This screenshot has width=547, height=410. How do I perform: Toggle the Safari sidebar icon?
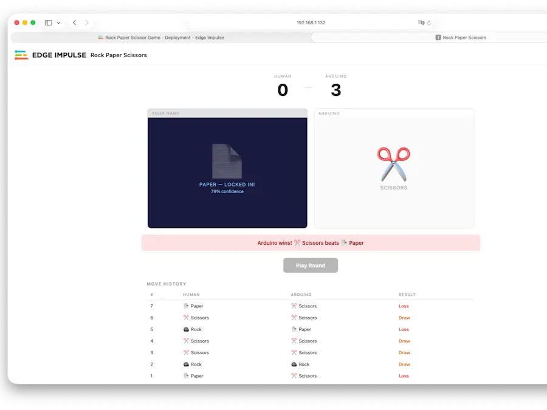49,22
